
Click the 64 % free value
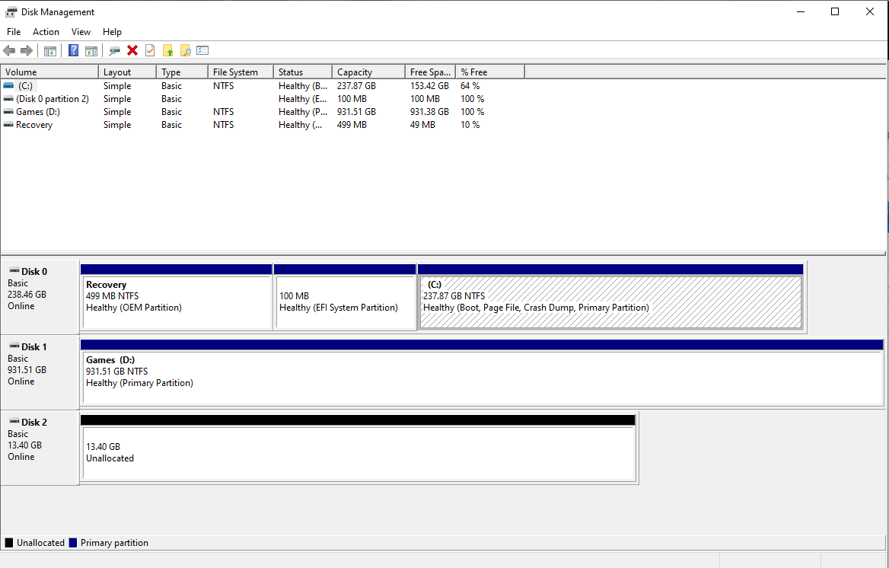(x=470, y=86)
